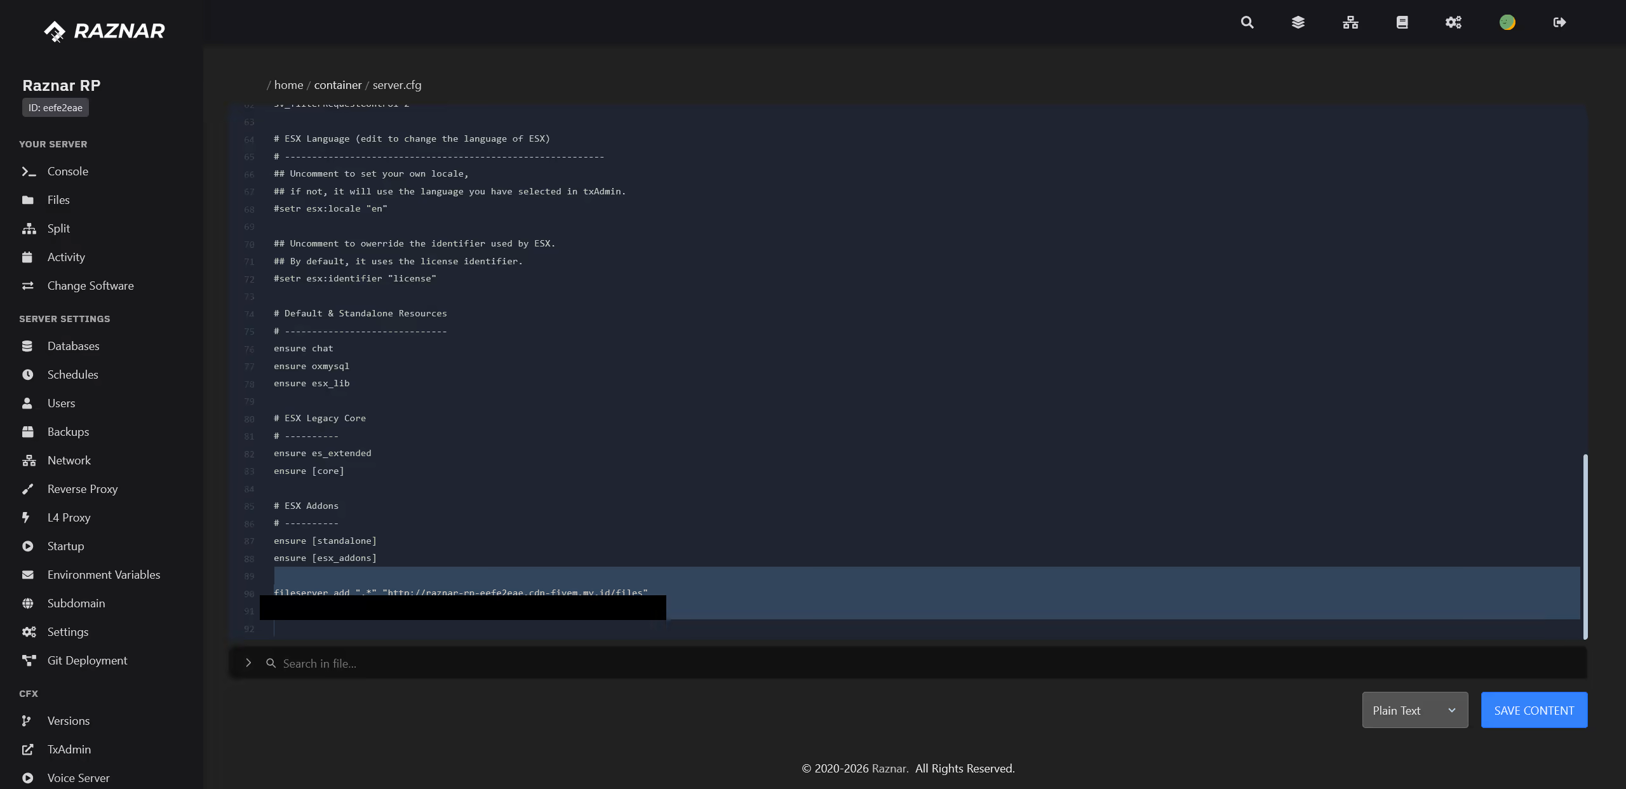Click the '# ESX Addons' comment line
1626x789 pixels.
pos(306,506)
